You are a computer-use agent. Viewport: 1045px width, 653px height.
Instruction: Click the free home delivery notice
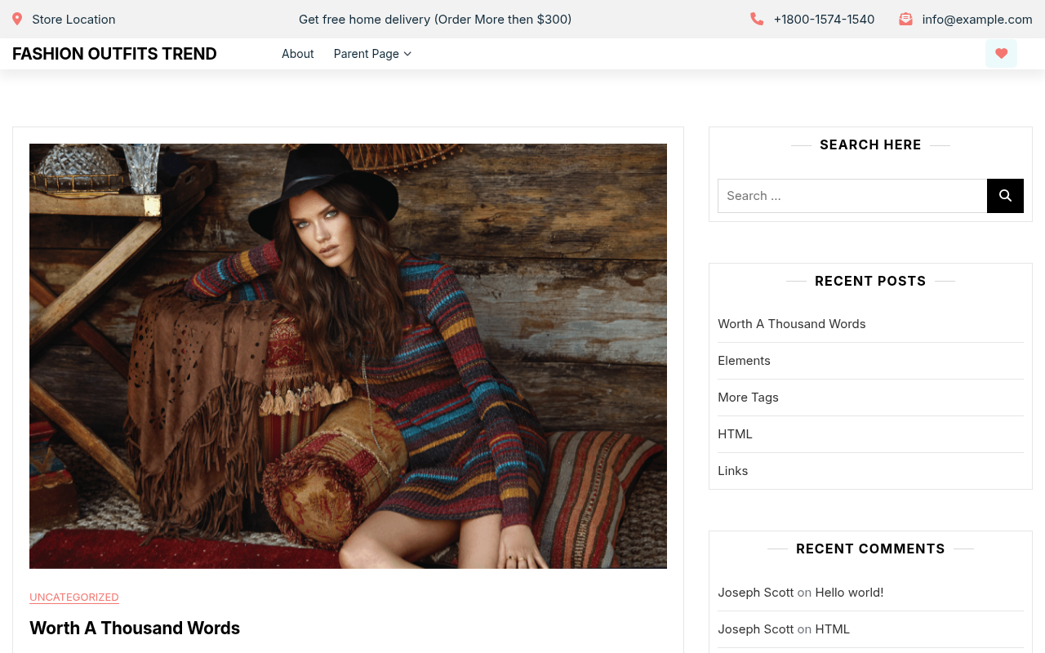[x=435, y=19]
